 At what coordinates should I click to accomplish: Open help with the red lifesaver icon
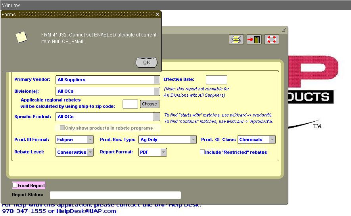(x=272, y=40)
